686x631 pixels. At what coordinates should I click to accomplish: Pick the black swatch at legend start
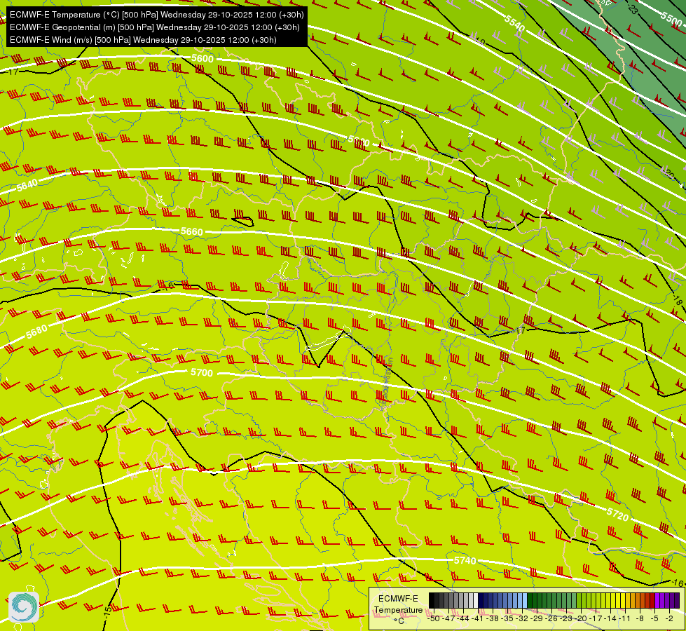coord(432,600)
